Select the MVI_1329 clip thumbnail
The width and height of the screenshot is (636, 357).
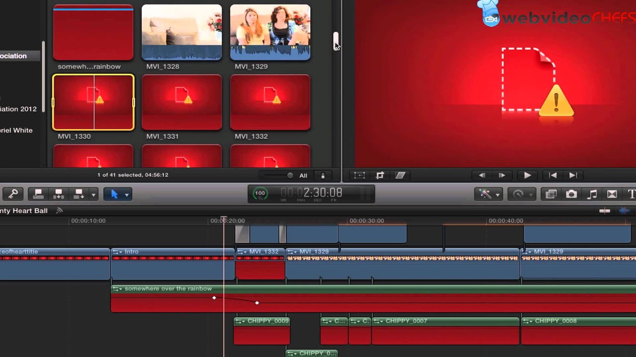click(270, 33)
